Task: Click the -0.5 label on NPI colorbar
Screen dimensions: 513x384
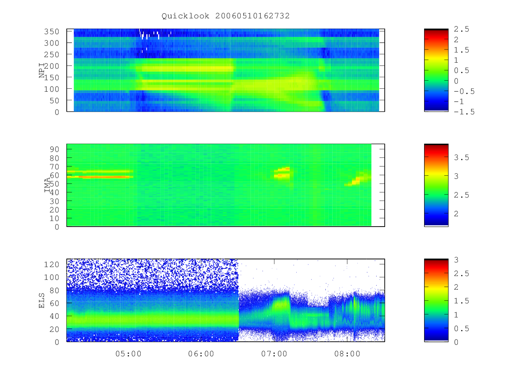Action: pyautogui.click(x=464, y=91)
